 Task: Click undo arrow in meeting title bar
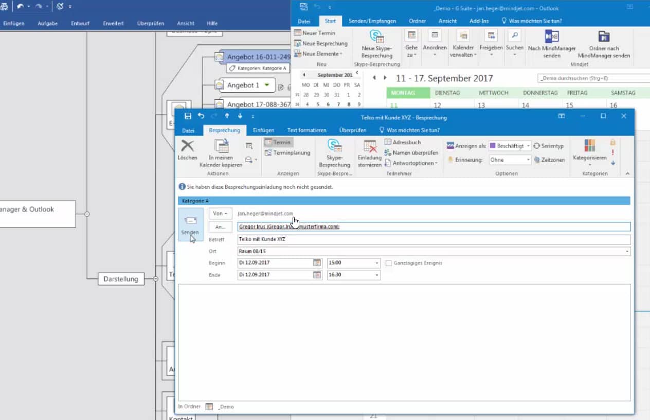tap(201, 116)
